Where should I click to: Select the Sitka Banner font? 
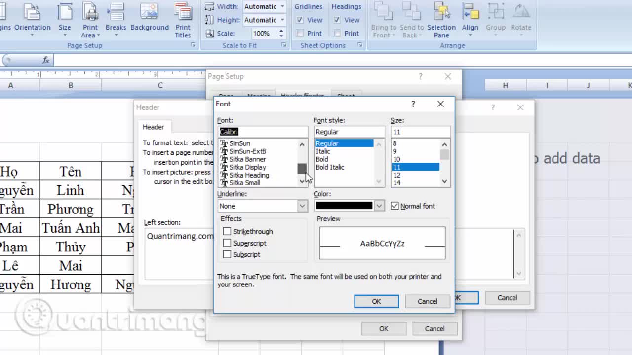[x=247, y=159]
